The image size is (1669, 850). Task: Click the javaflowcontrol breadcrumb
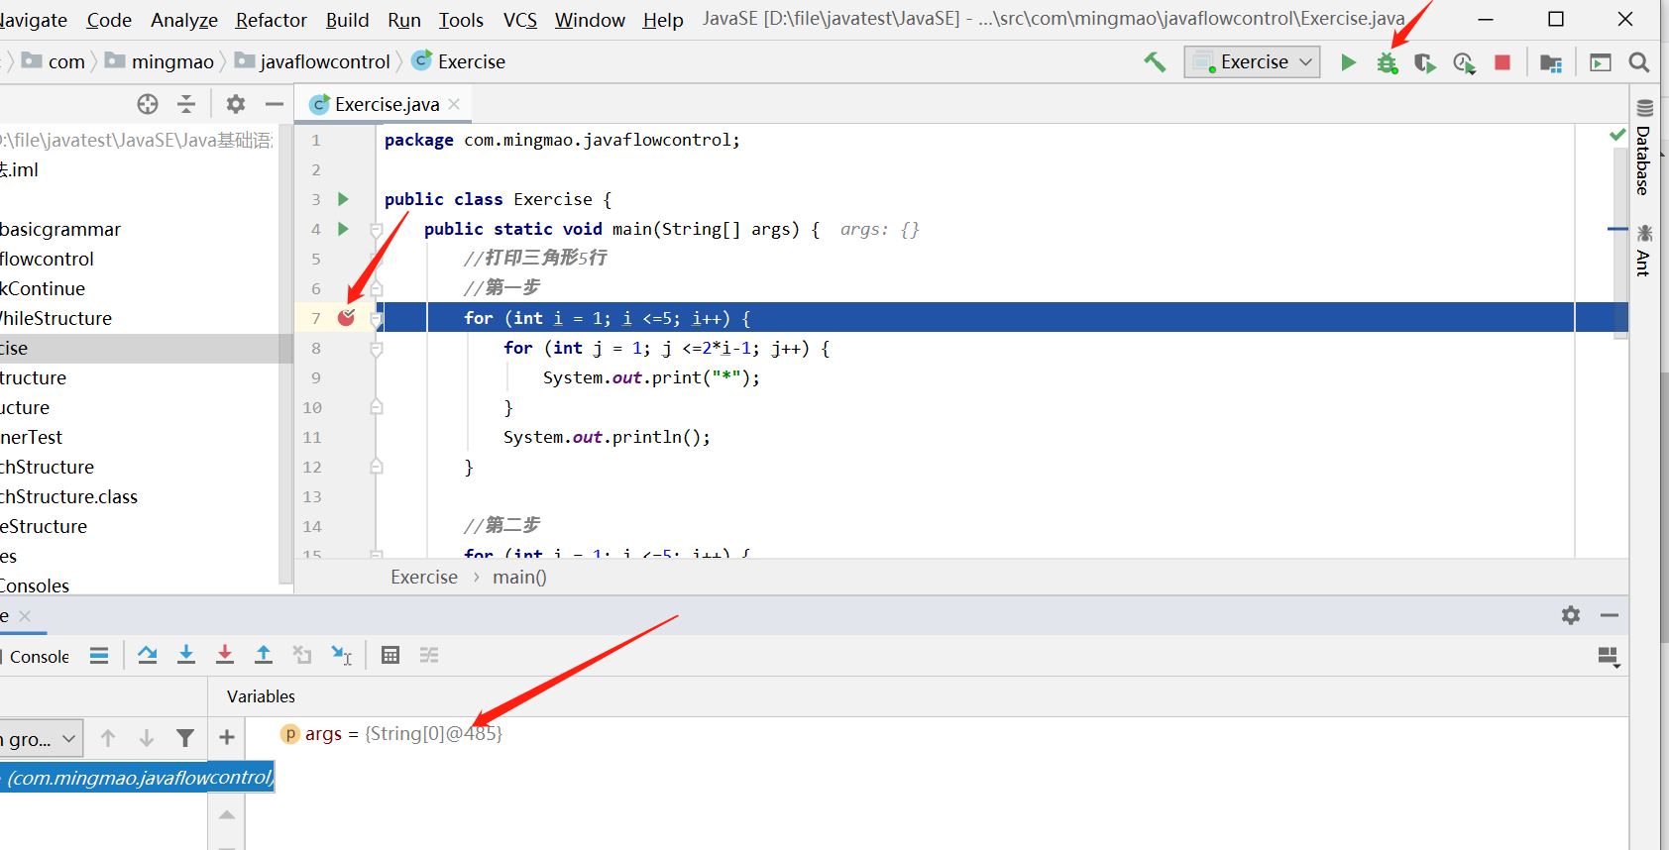(313, 61)
